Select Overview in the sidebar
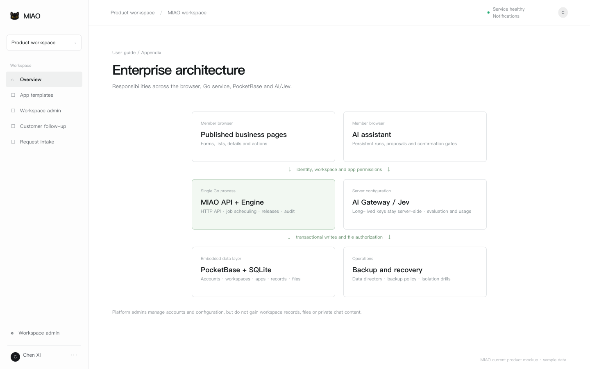590x369 pixels. pos(44,80)
